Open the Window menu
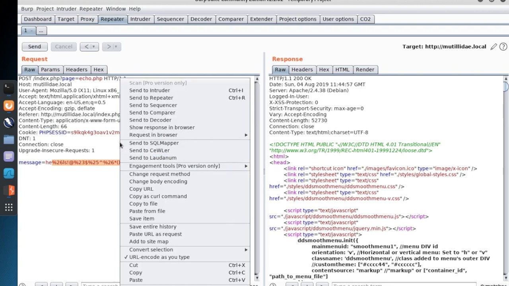509x286 pixels. pyautogui.click(x=116, y=9)
